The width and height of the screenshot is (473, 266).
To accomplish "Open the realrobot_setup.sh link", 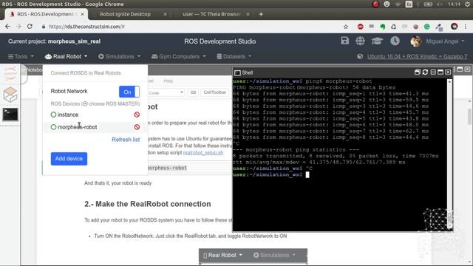I will tap(203, 153).
